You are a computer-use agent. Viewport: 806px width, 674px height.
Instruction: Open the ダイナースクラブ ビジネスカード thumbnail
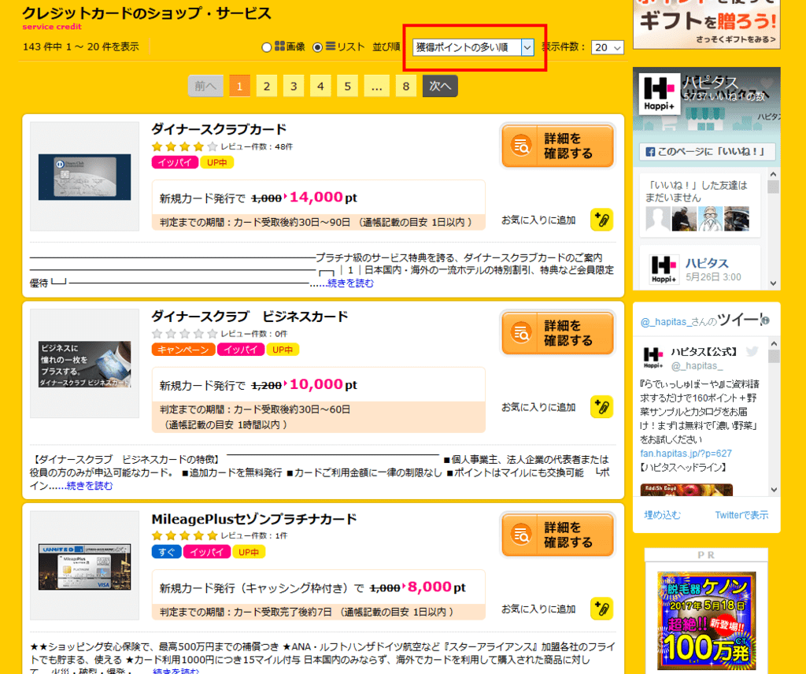tap(84, 364)
